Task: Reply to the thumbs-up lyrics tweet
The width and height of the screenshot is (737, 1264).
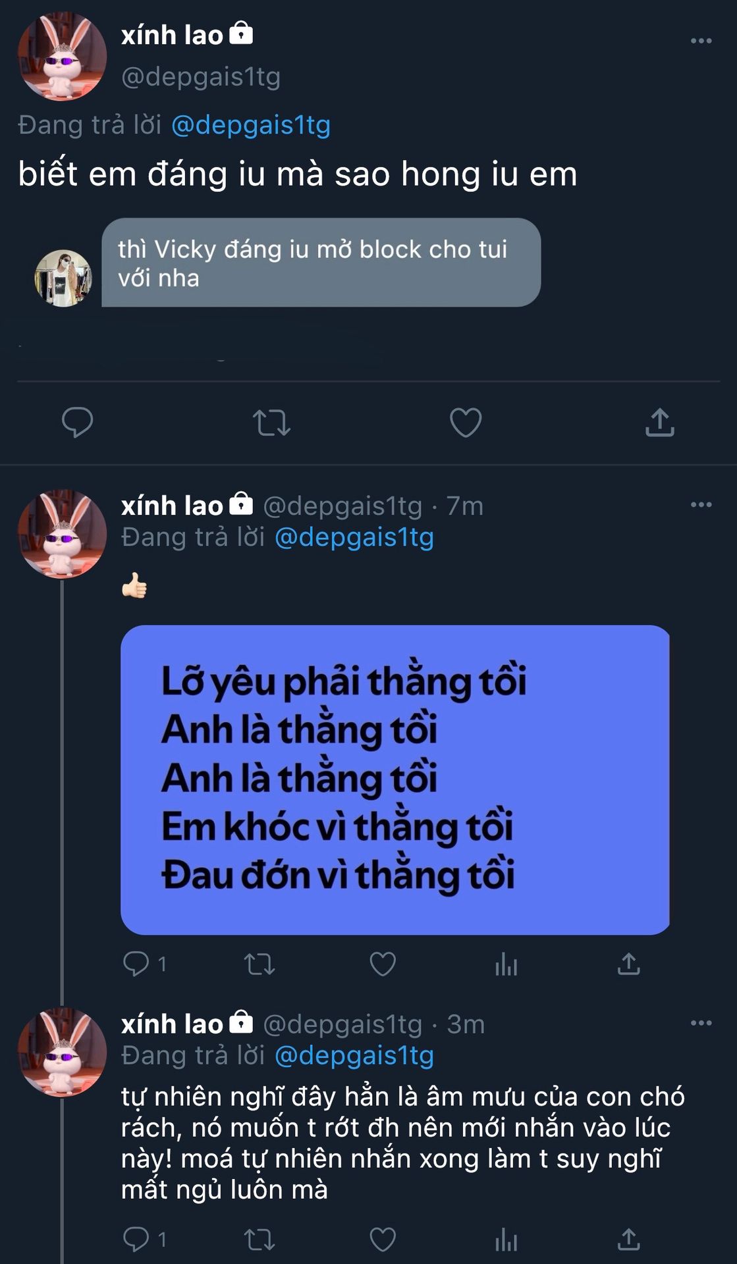Action: coord(136,964)
